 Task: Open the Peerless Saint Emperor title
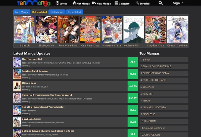pyautogui.click(x=35, y=71)
